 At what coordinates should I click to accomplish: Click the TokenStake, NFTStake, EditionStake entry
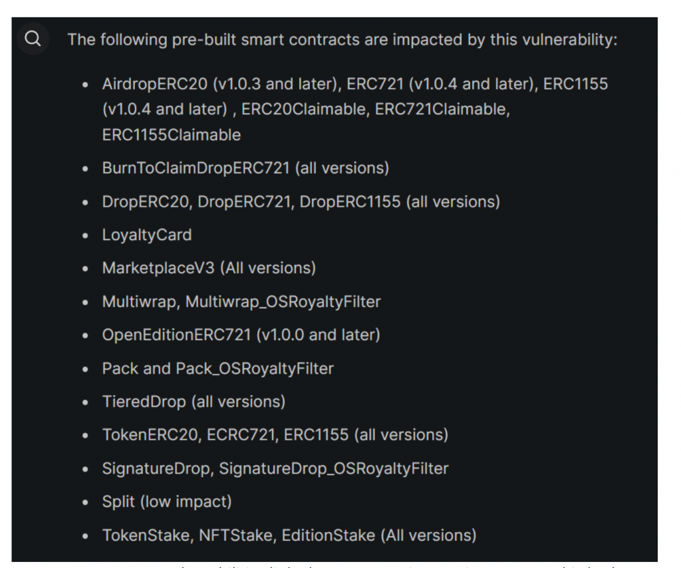(289, 535)
